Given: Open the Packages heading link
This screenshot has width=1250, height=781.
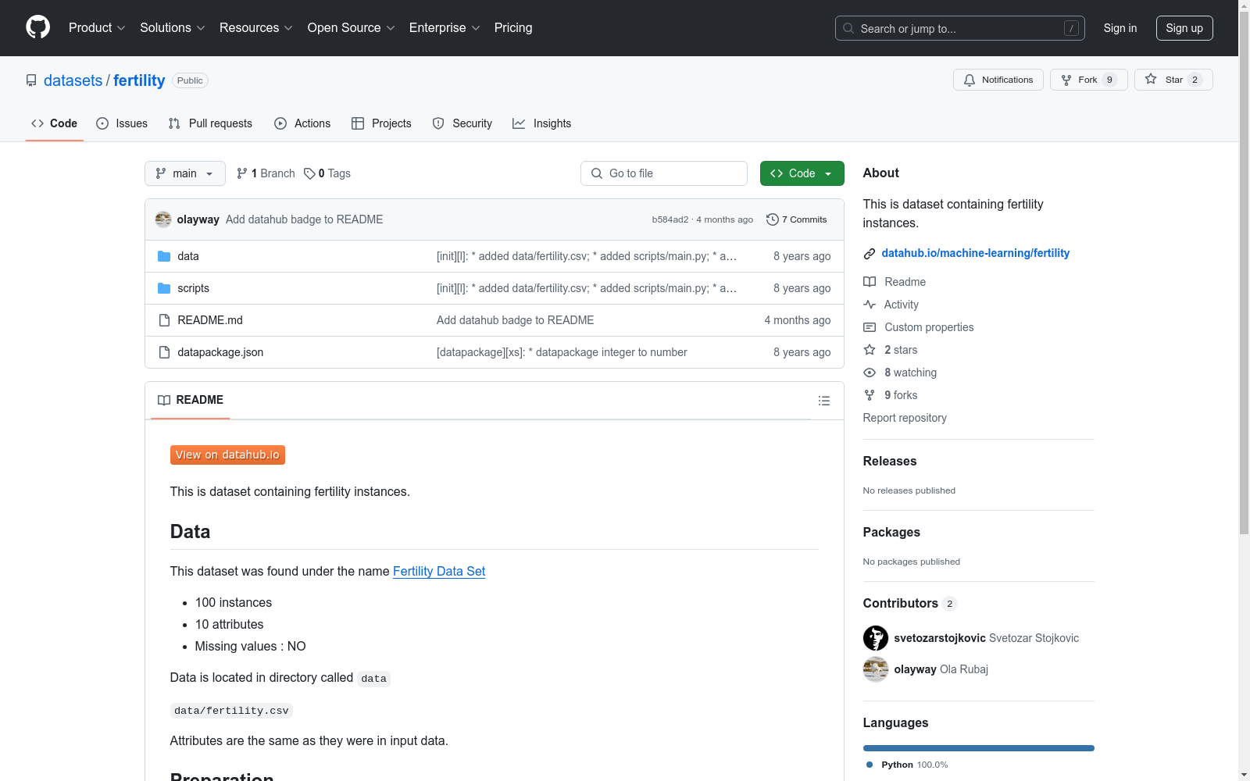Looking at the screenshot, I should 891,532.
